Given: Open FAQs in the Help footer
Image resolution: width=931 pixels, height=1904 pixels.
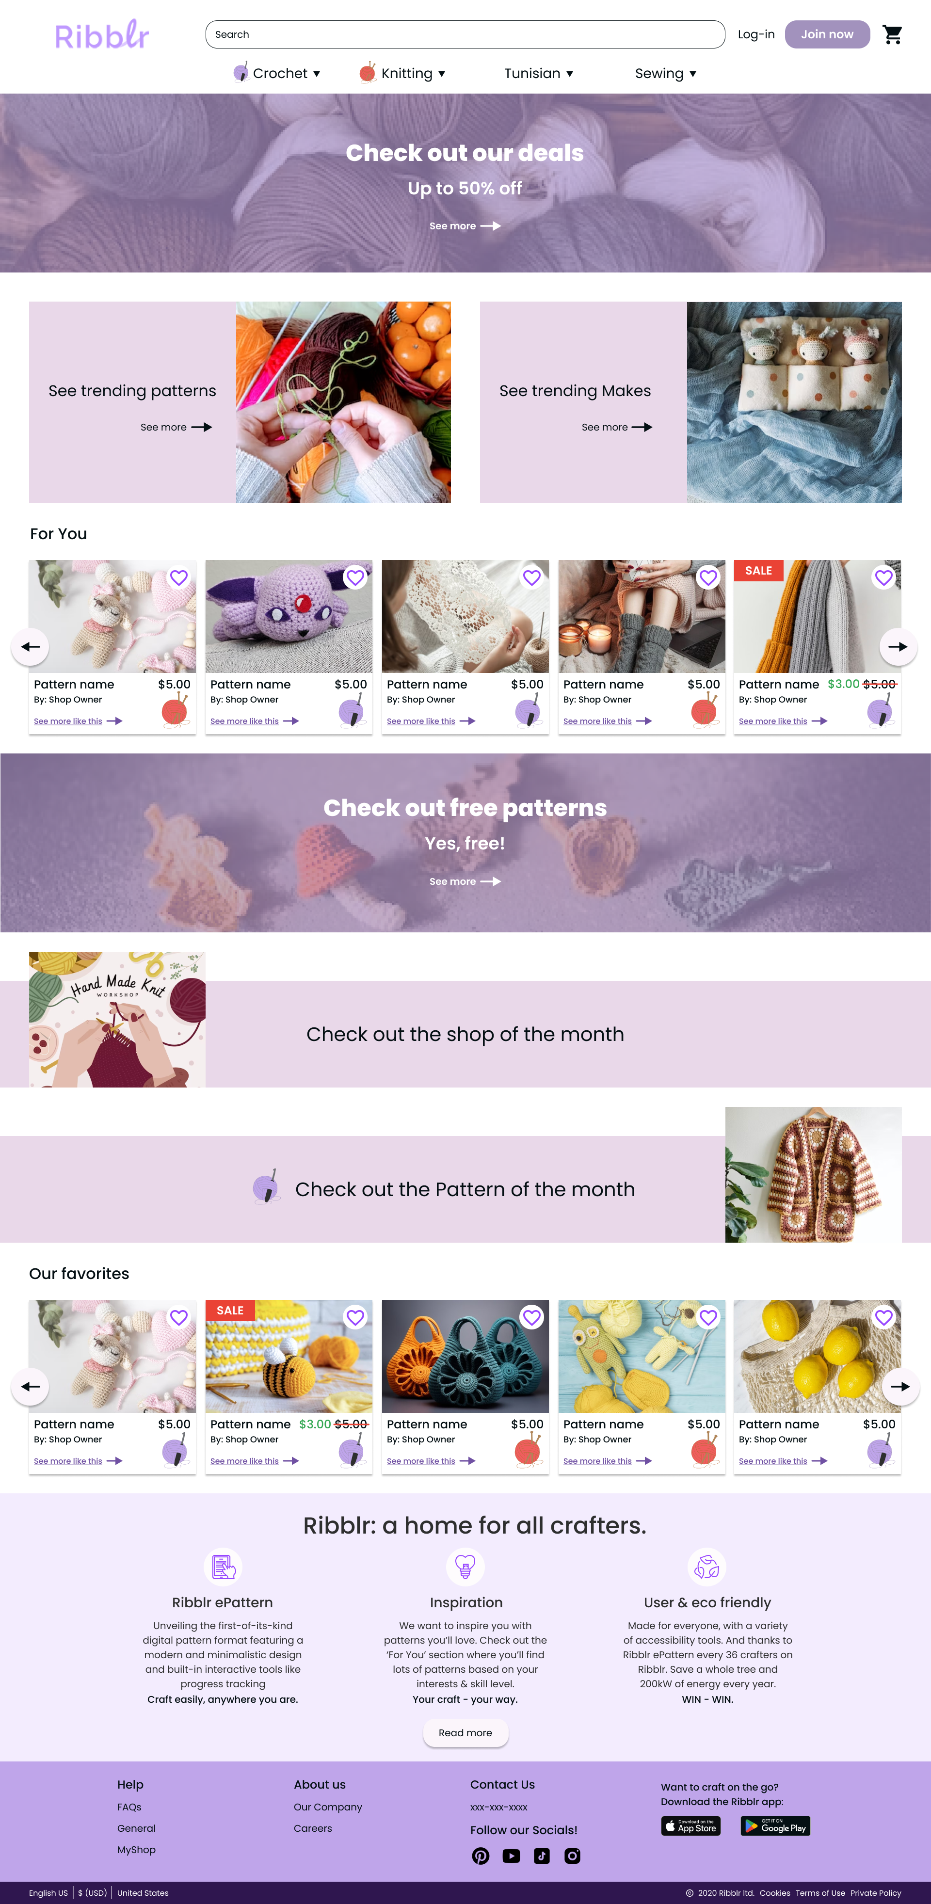Looking at the screenshot, I should [129, 1807].
